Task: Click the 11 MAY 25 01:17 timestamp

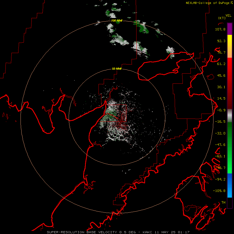Action: pyautogui.click(x=172, y=232)
